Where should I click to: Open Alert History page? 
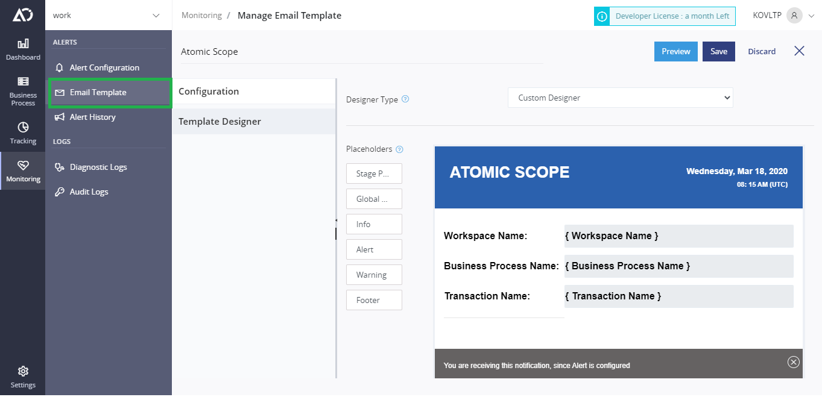(92, 117)
